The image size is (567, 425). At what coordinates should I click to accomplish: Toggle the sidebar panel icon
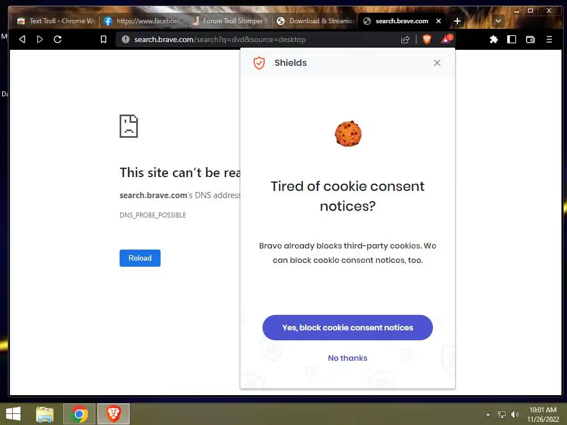(x=512, y=39)
